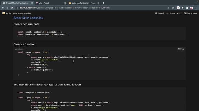Screen dimensions: 199x111
Task: Open the side panel icon in the toolbar
Action: coord(187,8)
